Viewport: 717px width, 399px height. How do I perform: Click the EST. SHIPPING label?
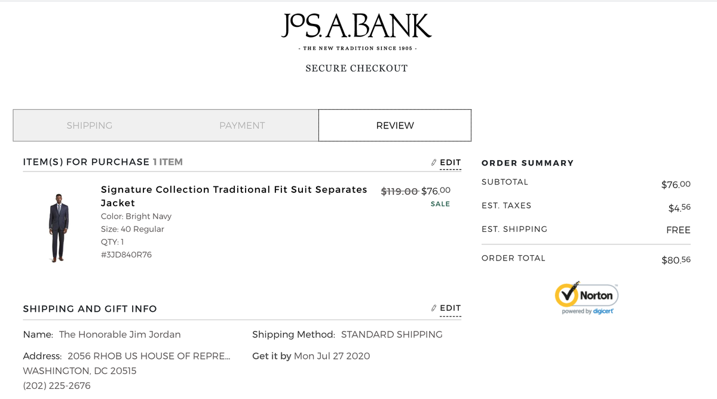tap(514, 229)
